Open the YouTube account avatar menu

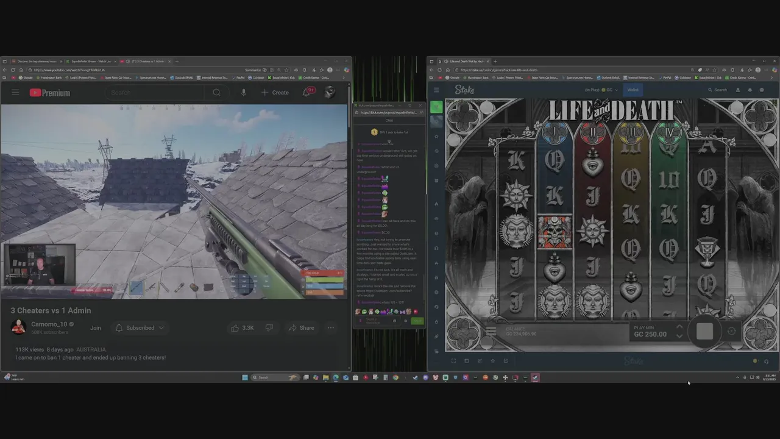click(330, 92)
